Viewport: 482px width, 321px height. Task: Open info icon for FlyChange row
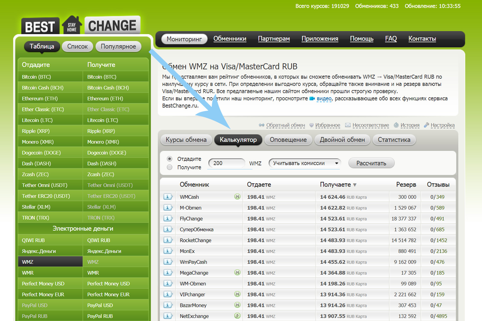pyautogui.click(x=168, y=218)
